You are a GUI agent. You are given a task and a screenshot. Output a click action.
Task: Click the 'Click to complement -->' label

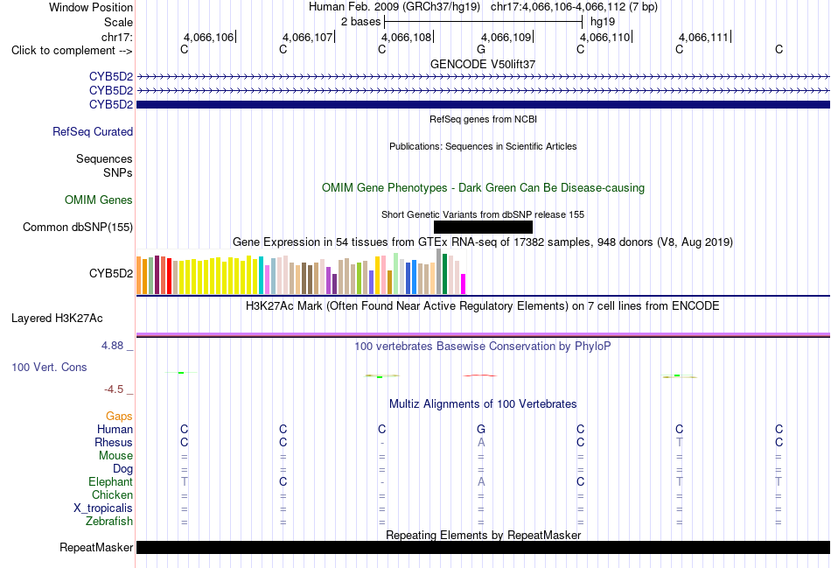72,51
